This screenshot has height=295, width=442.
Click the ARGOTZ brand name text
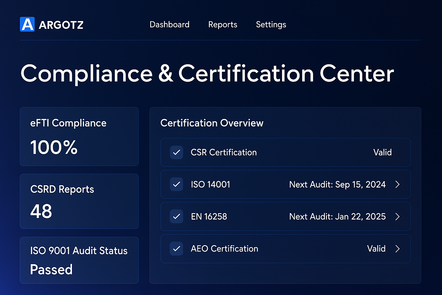pos(61,25)
